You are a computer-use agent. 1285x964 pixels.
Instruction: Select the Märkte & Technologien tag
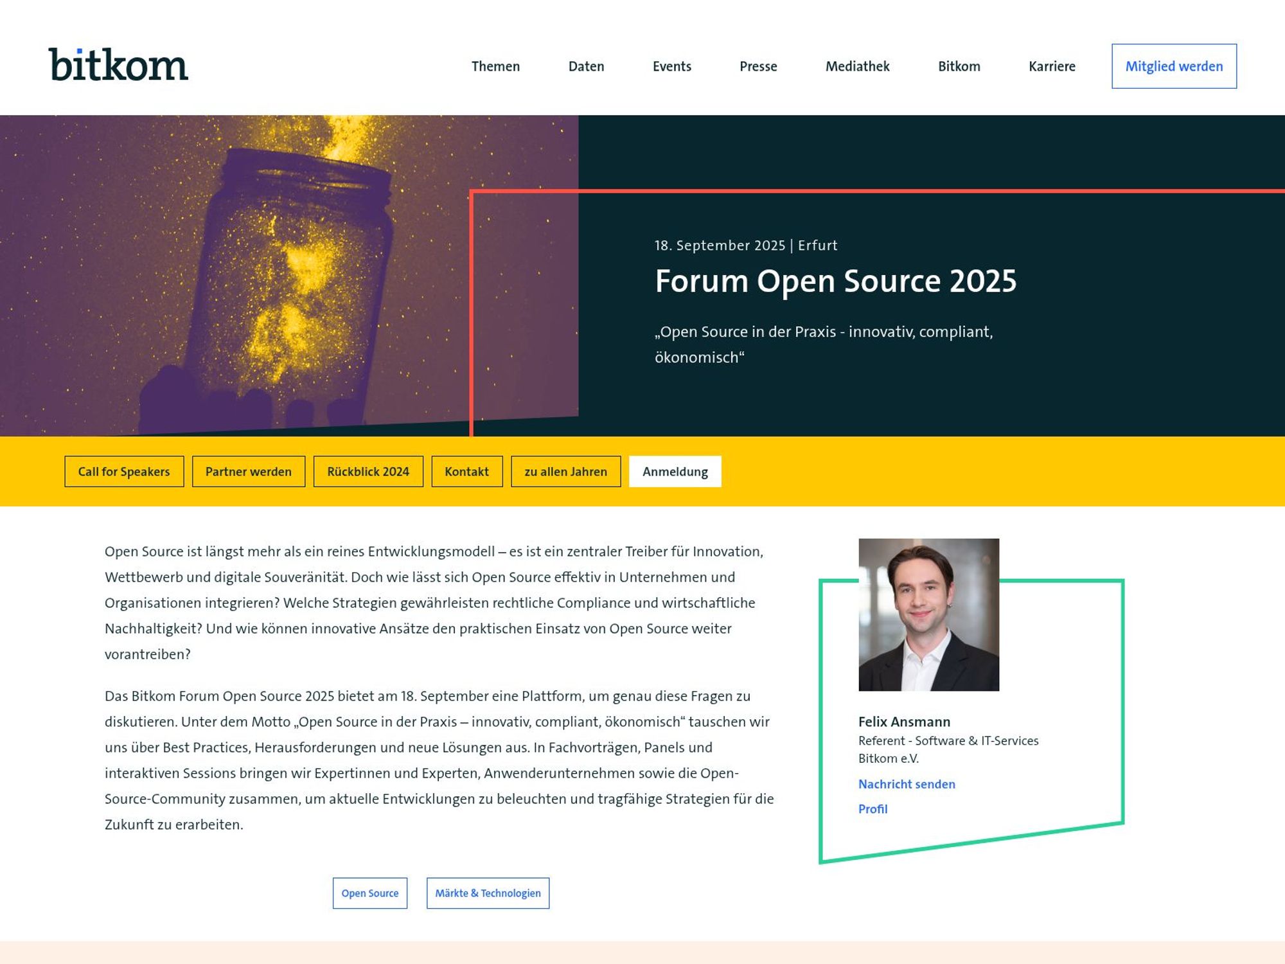(488, 893)
